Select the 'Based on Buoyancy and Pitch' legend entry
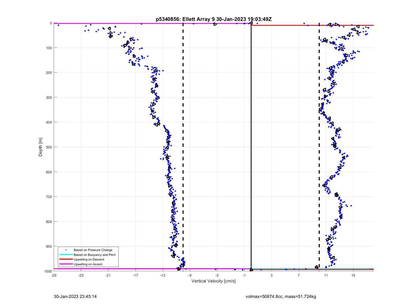This screenshot has width=413, height=305. pos(95,255)
